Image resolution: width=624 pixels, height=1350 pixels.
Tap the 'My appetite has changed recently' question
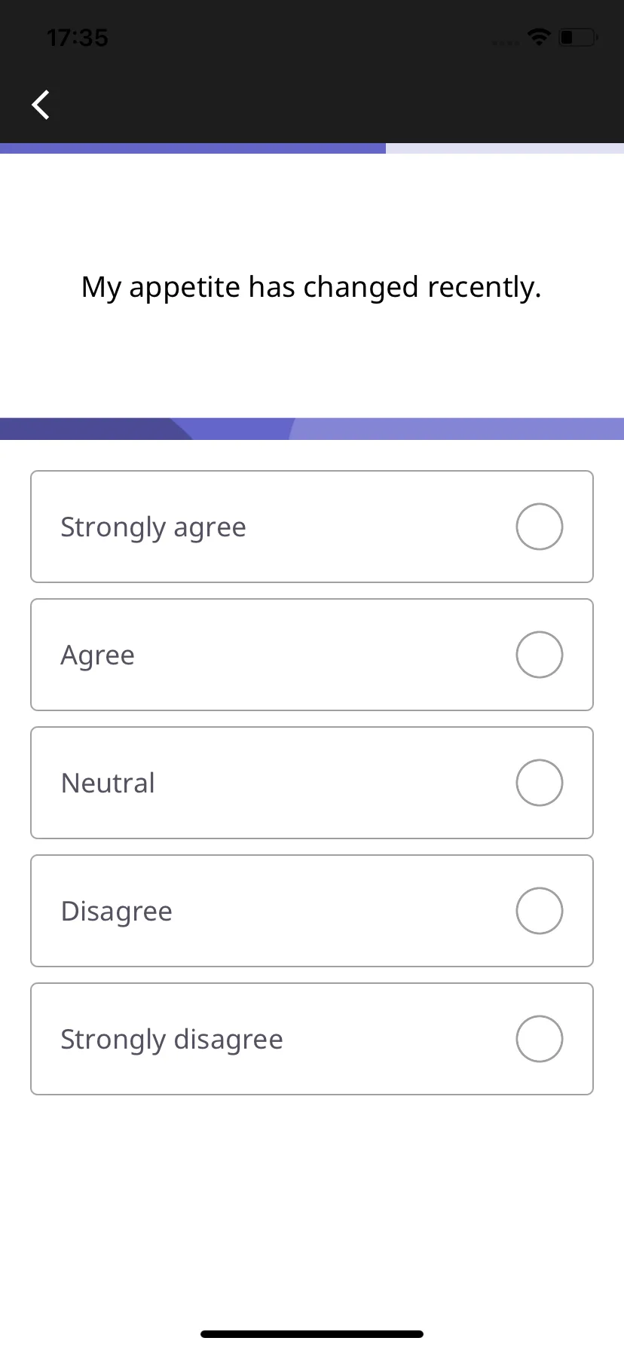(311, 288)
